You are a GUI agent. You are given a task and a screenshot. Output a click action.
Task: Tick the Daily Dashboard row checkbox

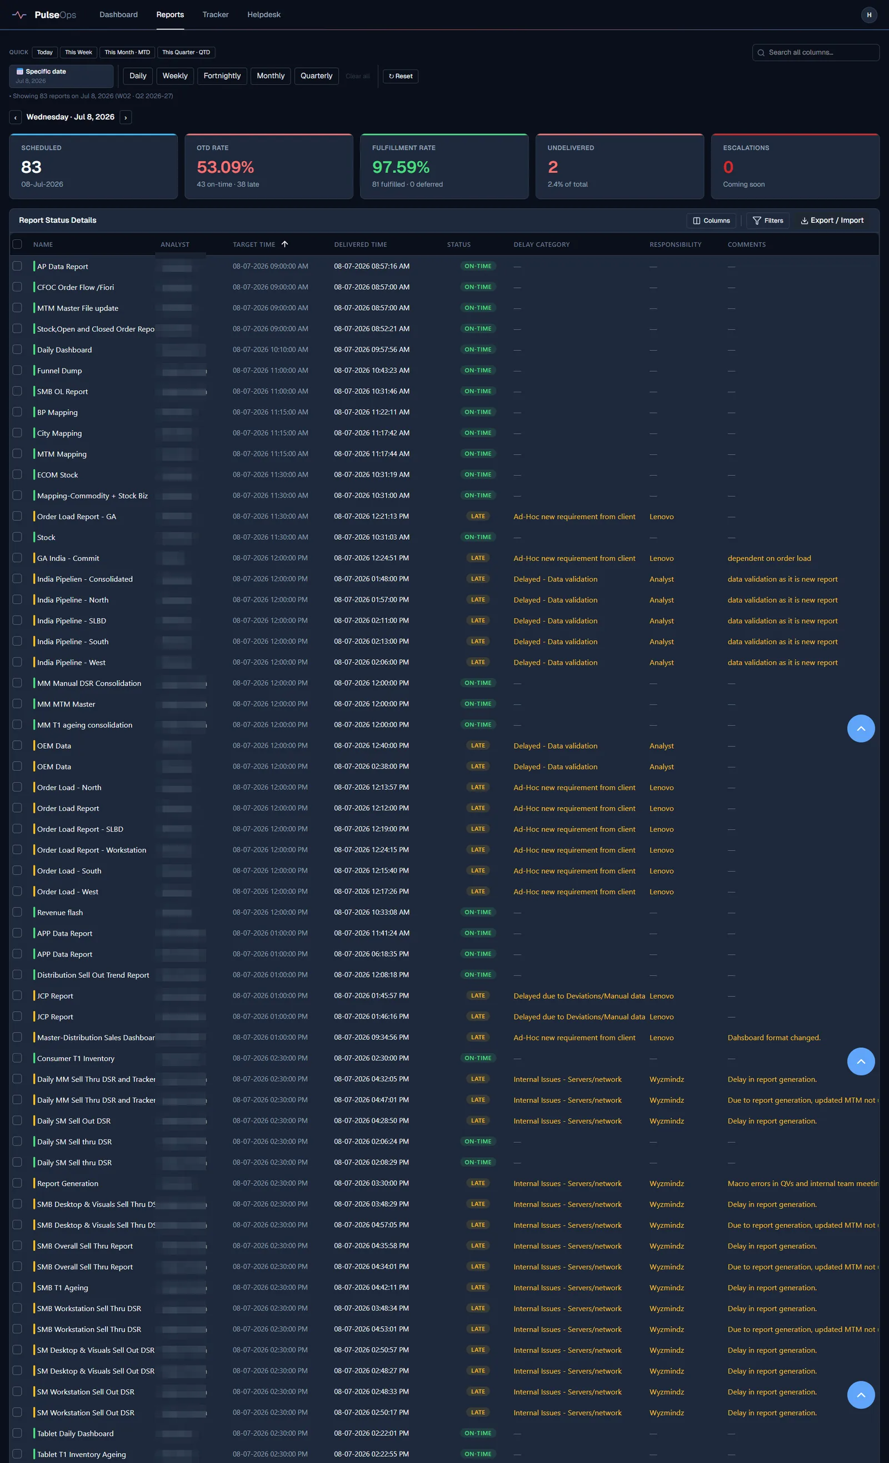17,349
